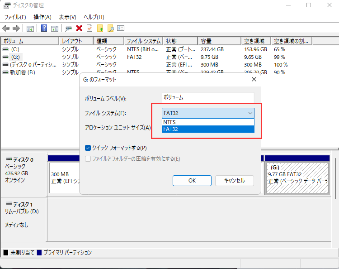Viewport: 339px width, 269px height.
Task: Open the 操作(A) menu
Action: [x=42, y=17]
